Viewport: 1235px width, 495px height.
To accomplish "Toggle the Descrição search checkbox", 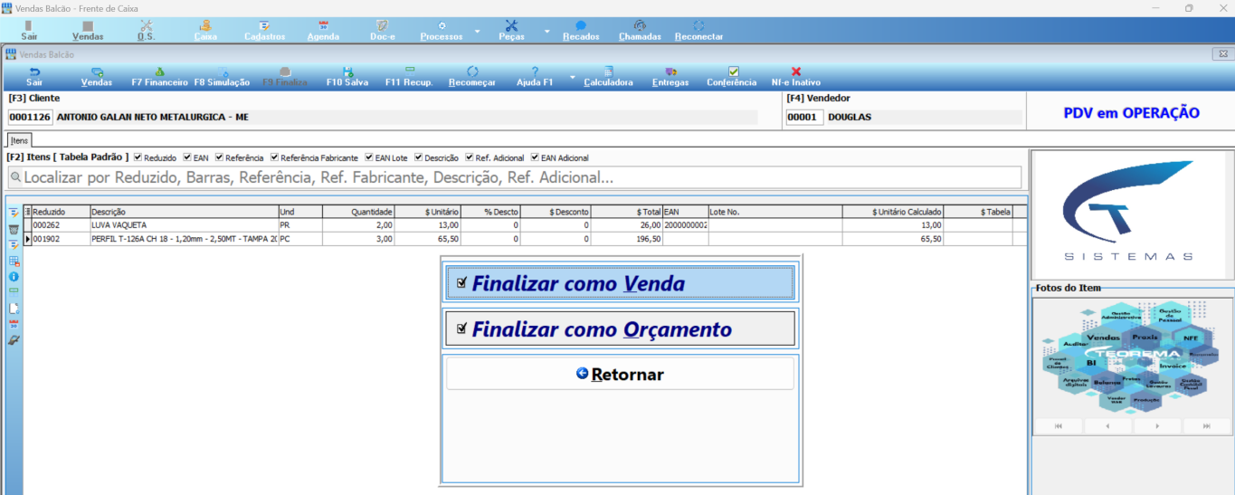I will pyautogui.click(x=419, y=157).
